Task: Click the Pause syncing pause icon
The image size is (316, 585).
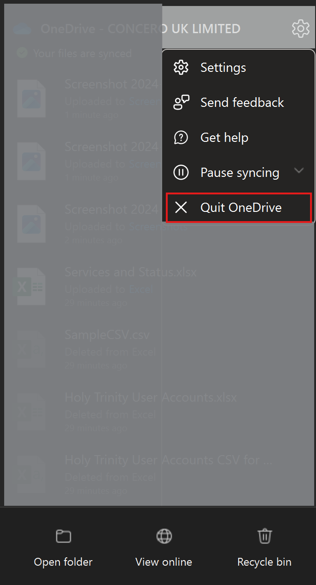Action: (x=181, y=172)
